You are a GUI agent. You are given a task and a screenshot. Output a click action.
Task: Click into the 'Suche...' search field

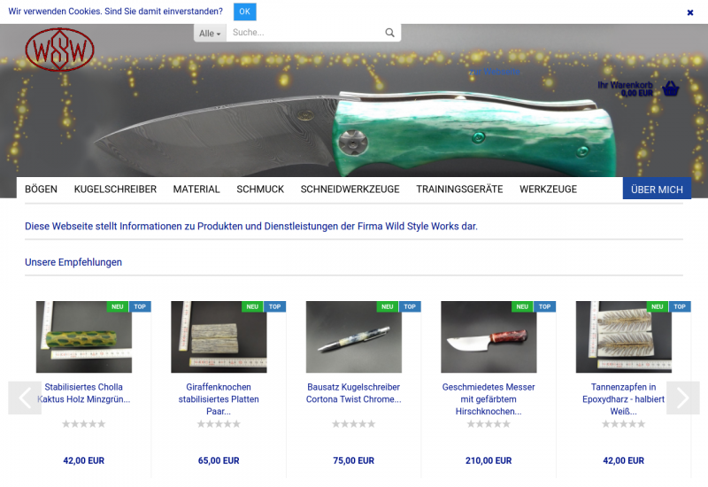[304, 33]
